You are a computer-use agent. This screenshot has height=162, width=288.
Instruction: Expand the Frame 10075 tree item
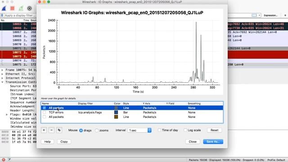[2, 70]
